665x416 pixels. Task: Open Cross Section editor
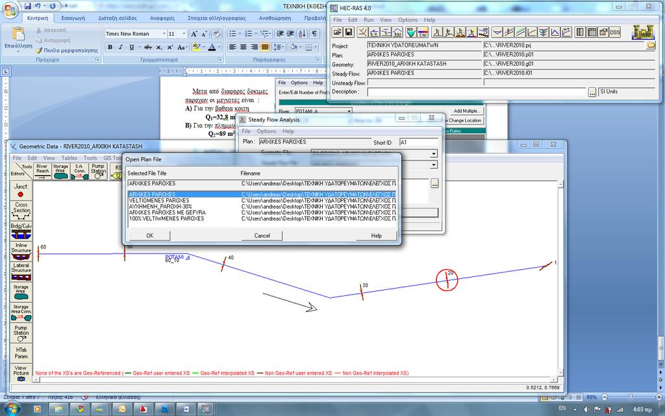(21, 210)
